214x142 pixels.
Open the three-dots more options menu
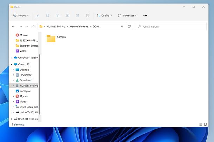click(x=145, y=16)
